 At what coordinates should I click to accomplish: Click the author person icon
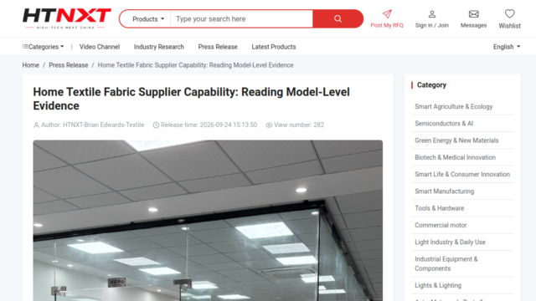pyautogui.click(x=36, y=125)
